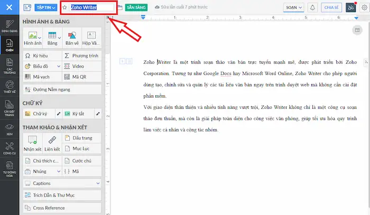Click the Cross Reference button
Image resolution: width=370 pixels, height=215 pixels.
62,208
